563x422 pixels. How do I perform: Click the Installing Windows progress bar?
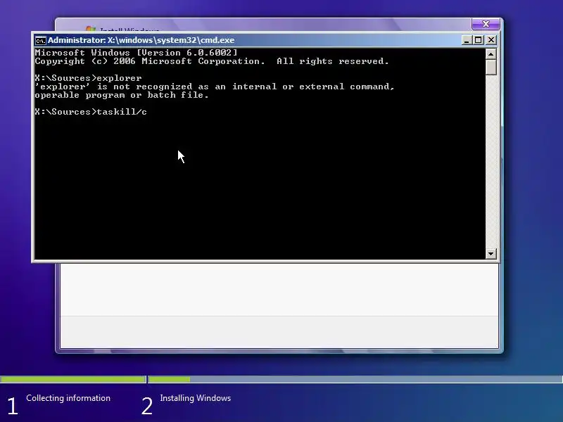coord(355,379)
